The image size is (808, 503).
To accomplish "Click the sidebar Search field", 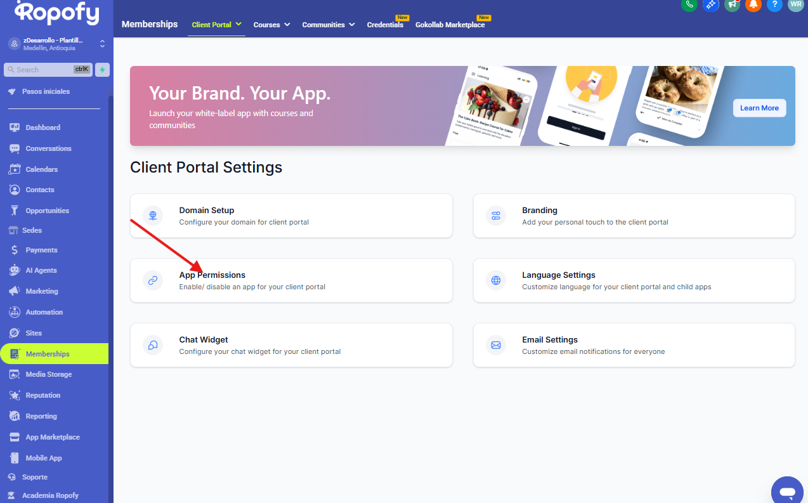I will click(48, 70).
